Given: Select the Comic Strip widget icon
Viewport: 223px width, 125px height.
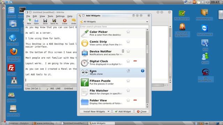Looking at the screenshot, I should coord(85,43).
